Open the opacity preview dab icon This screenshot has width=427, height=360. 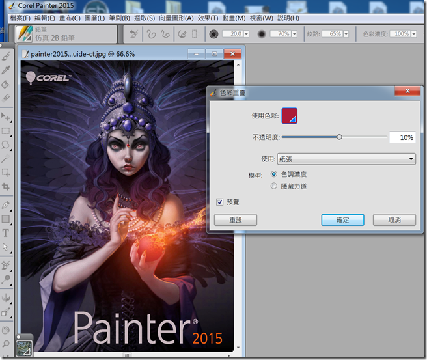pos(262,34)
